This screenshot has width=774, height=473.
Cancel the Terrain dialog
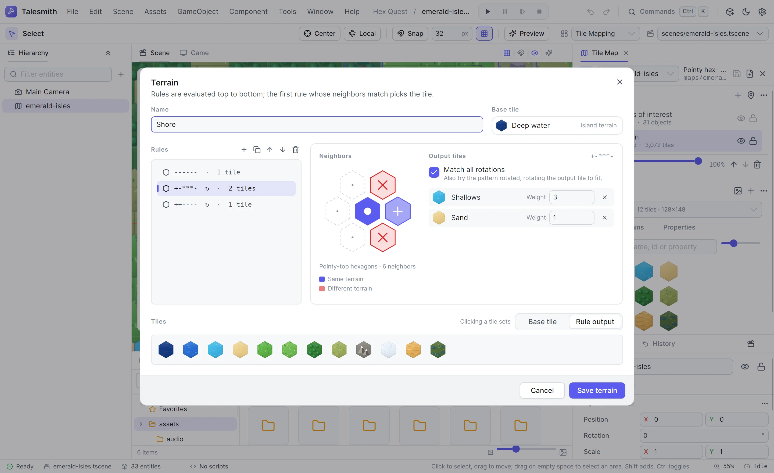542,390
